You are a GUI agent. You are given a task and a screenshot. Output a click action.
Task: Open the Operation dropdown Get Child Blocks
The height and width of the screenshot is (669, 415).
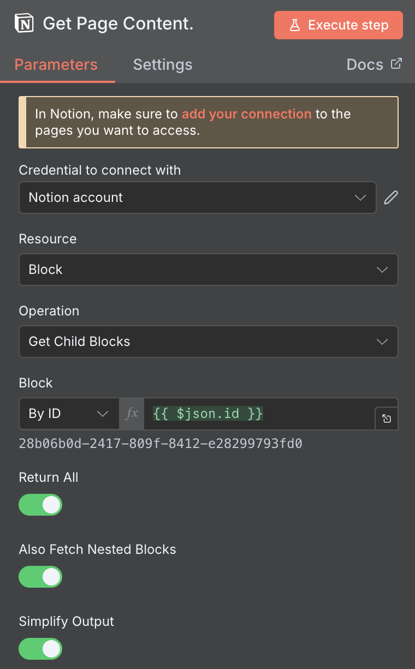(x=208, y=342)
